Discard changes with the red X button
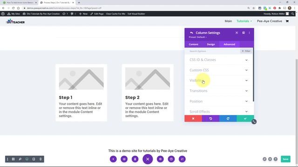The width and height of the screenshot is (298, 167). [193, 119]
